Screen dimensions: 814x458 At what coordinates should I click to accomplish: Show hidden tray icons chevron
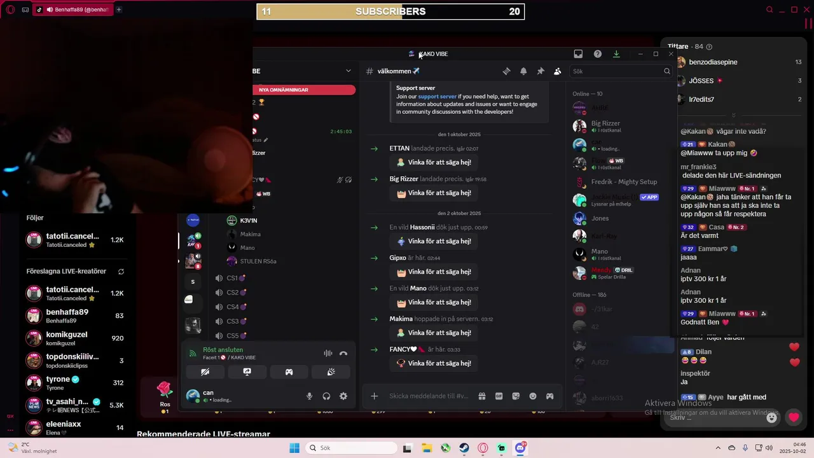tap(718, 448)
